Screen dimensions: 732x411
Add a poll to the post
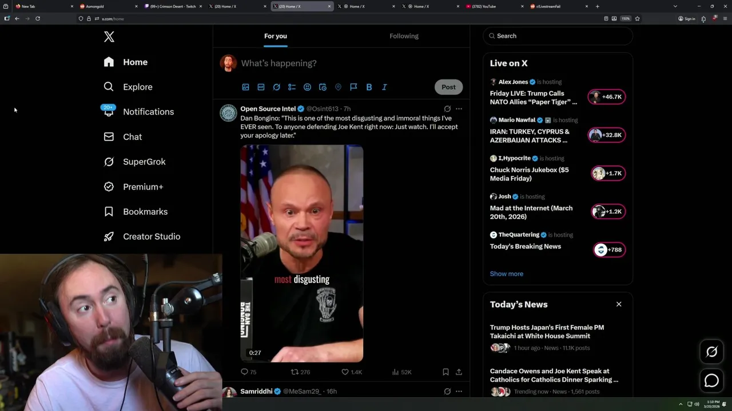coord(292,87)
